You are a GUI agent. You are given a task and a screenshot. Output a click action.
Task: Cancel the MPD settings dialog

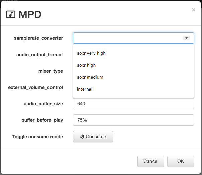tap(151, 161)
